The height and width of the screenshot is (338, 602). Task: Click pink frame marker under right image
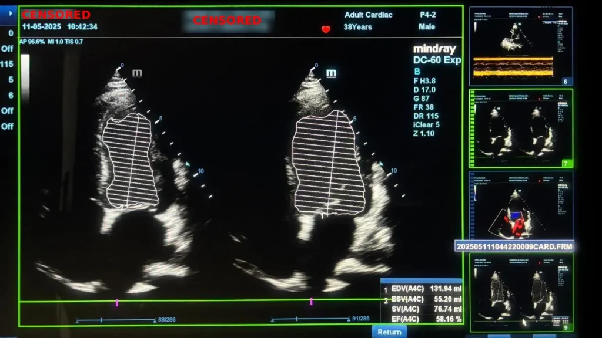311,302
